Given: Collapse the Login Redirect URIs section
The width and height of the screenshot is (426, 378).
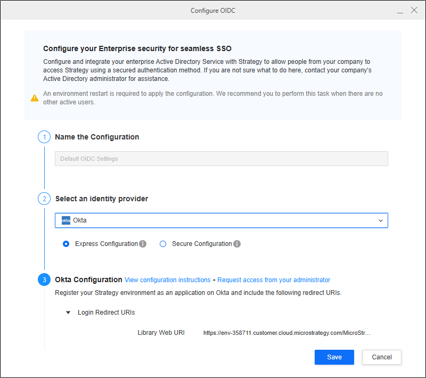Looking at the screenshot, I should [x=68, y=313].
